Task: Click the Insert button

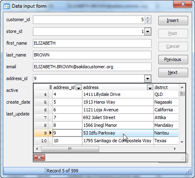Action: coord(173,20)
